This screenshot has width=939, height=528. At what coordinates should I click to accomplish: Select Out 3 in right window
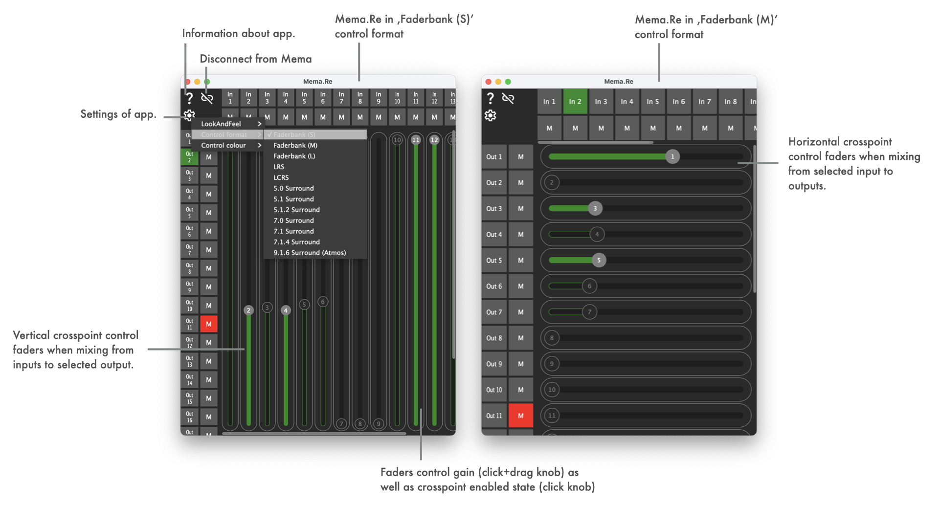click(494, 209)
